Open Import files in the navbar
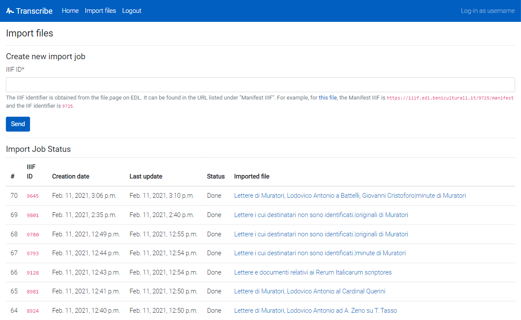The width and height of the screenshot is (521, 320). point(100,11)
